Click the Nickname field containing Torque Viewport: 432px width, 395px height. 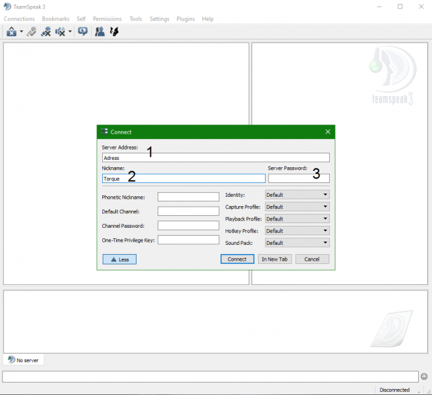pos(184,178)
